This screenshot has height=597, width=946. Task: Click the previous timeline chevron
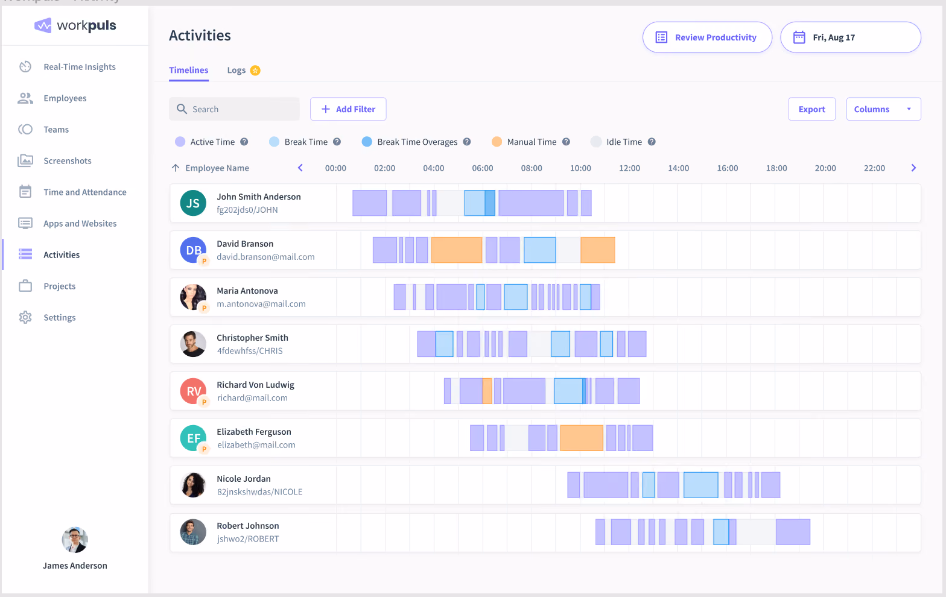(x=300, y=168)
